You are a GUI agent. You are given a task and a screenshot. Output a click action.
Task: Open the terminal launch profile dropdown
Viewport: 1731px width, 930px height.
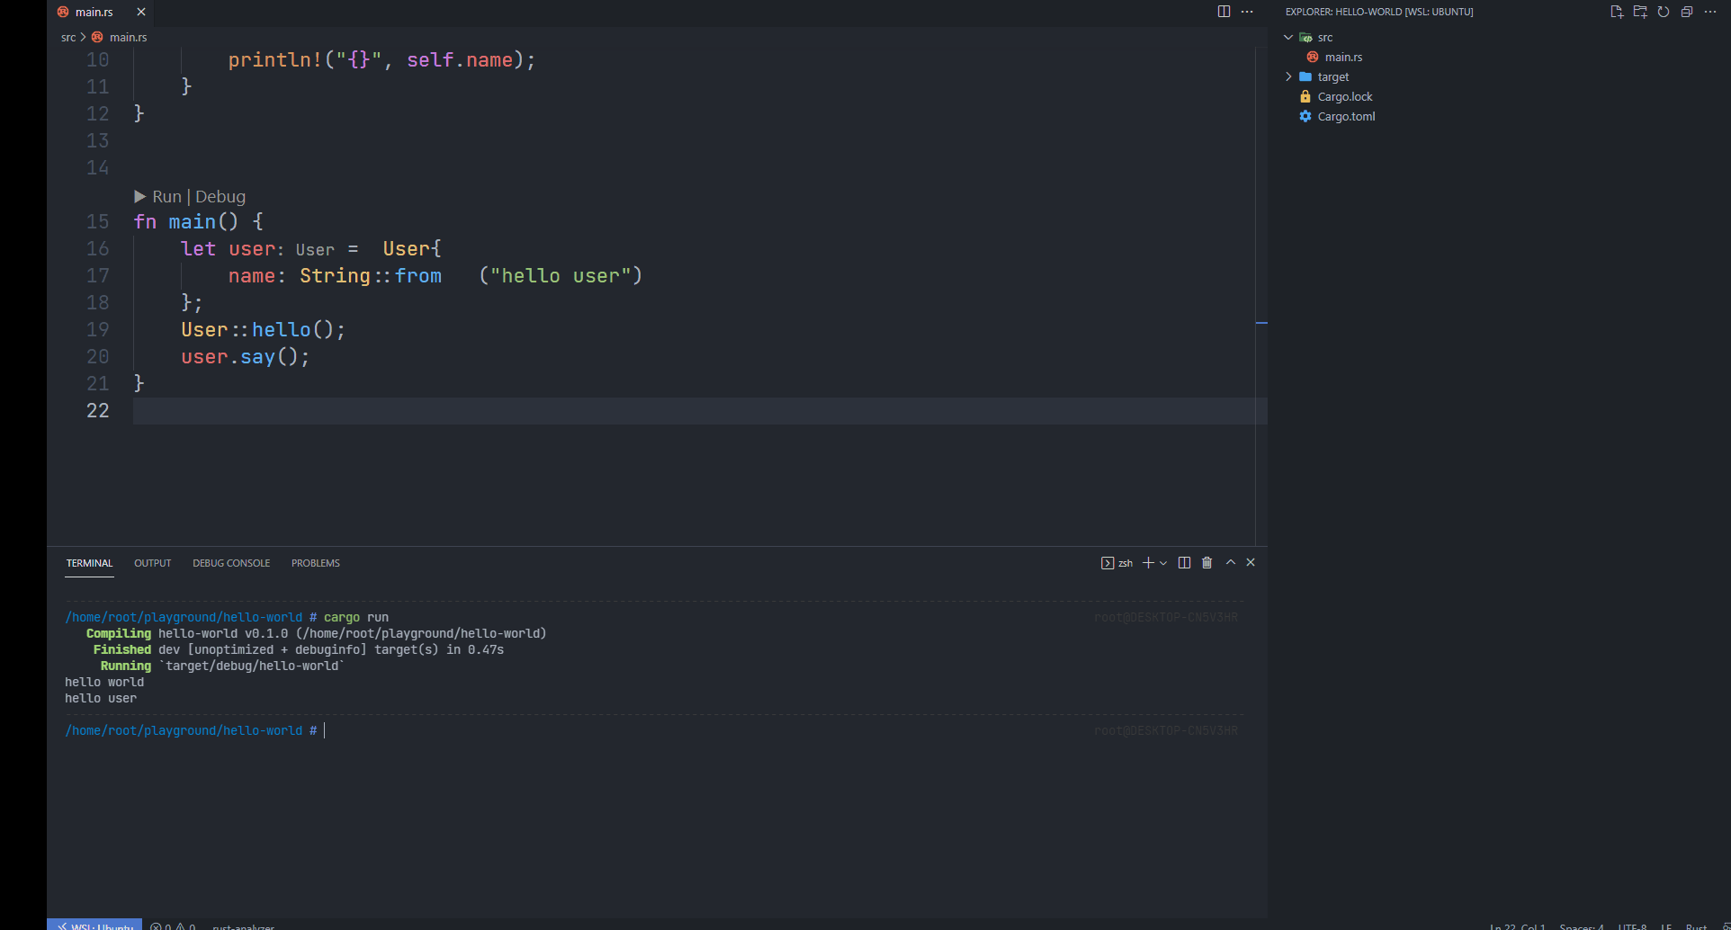[1163, 563]
